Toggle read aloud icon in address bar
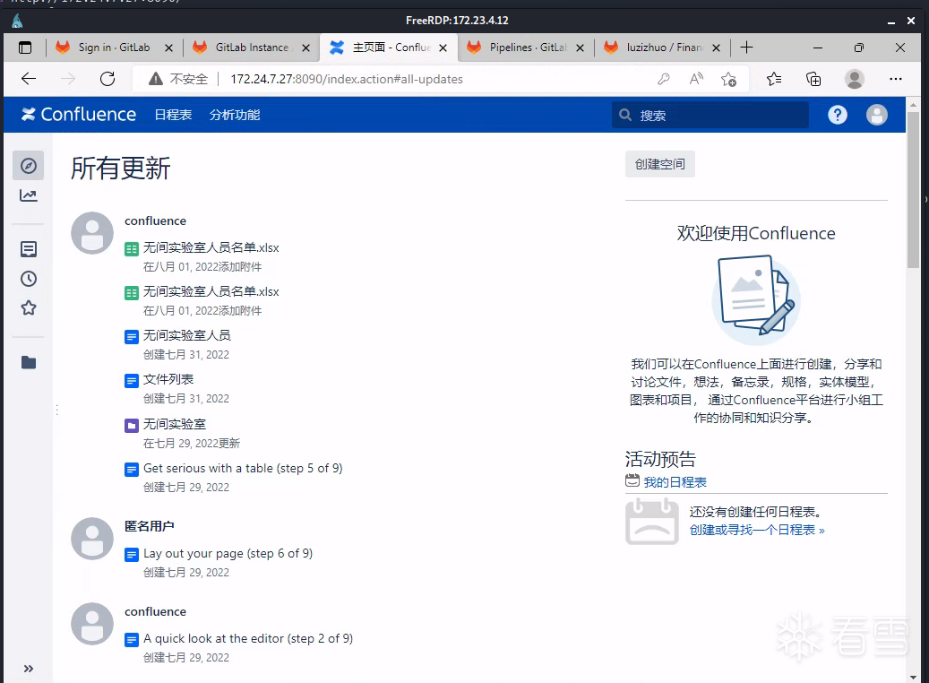The image size is (929, 683). point(697,79)
